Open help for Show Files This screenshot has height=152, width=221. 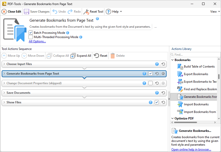coord(151,102)
